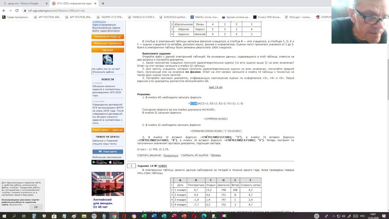Open the 'VALTERY JC72 КПБ...' bookmark

[x=110, y=17]
